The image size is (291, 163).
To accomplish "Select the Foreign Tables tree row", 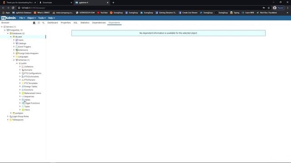I will click(x=30, y=86).
